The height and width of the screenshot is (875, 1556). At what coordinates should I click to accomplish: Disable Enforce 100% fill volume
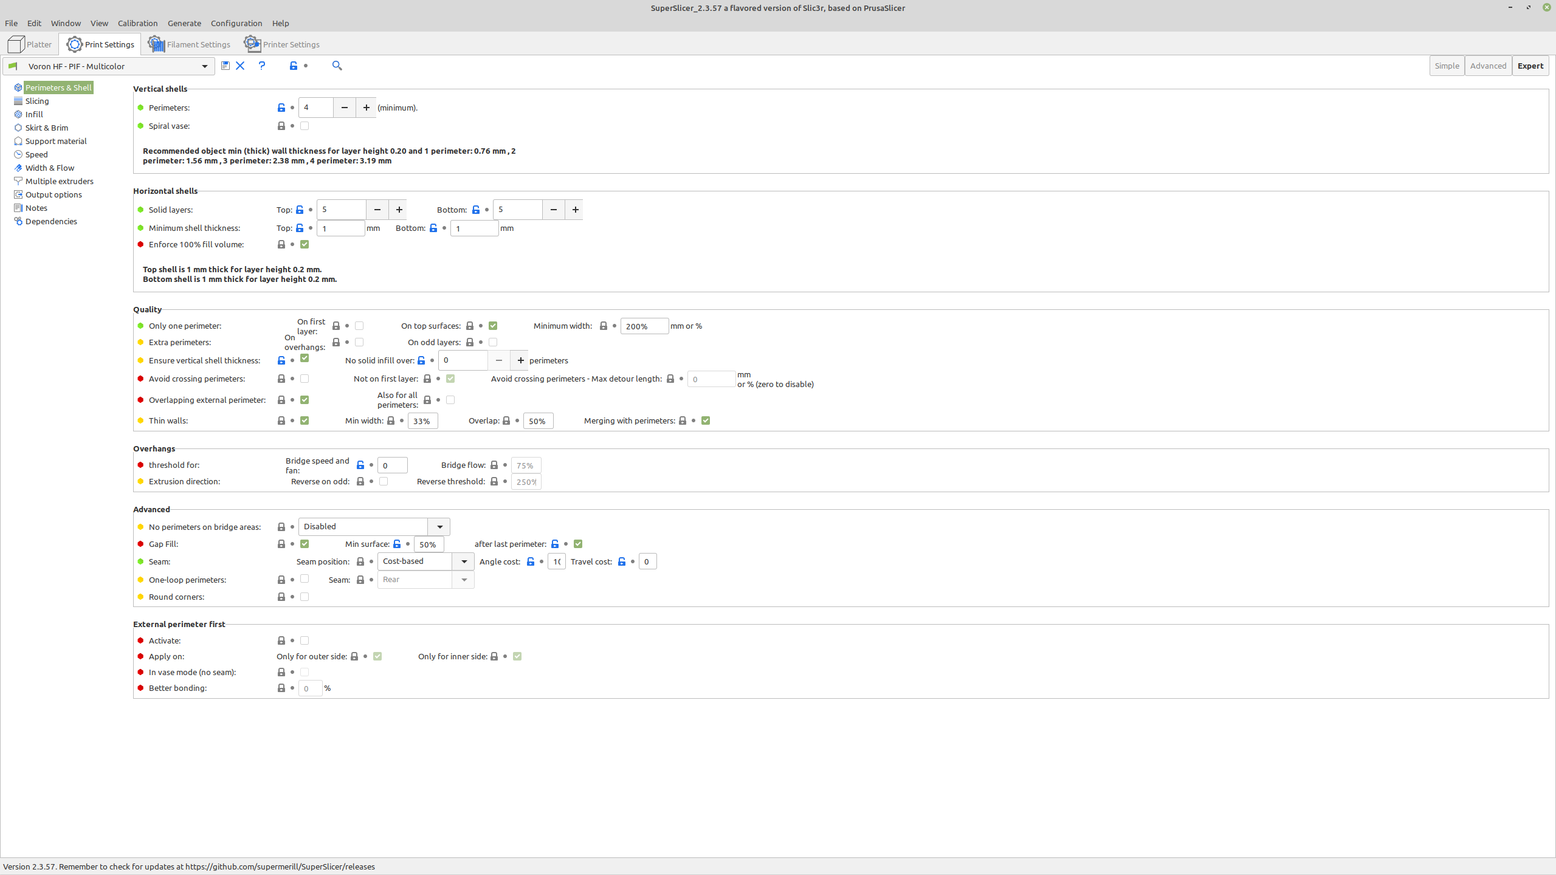305,244
